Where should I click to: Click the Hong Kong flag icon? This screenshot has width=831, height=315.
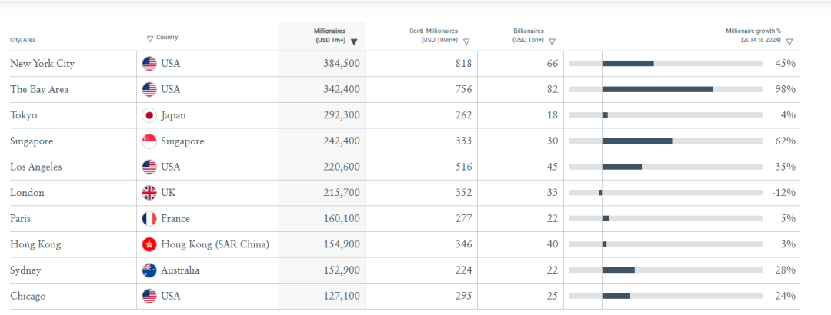pyautogui.click(x=149, y=244)
